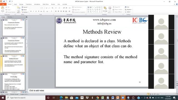Select the oval shape in shapes gallery
This screenshot has width=178, height=100.
pos(100,7)
